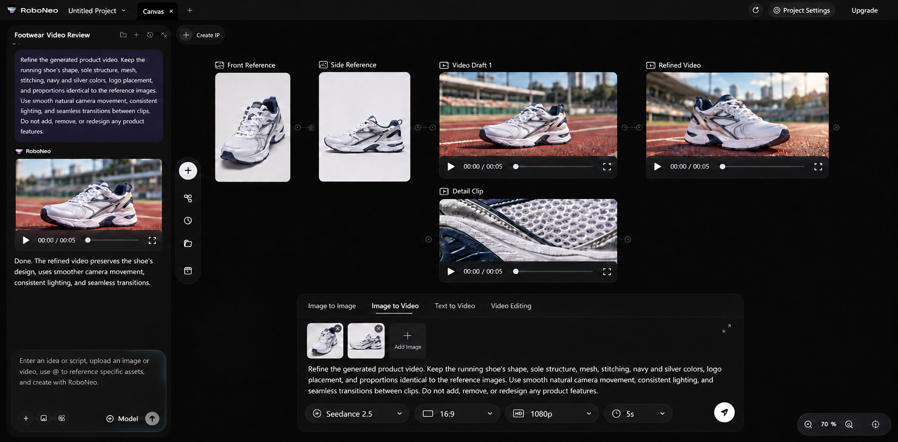The image size is (898, 442).
Task: Open the assets folder icon in vertical toolbar
Action: pyautogui.click(x=188, y=244)
